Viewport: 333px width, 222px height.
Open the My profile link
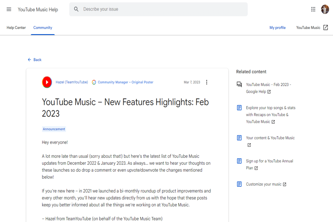coord(277,27)
